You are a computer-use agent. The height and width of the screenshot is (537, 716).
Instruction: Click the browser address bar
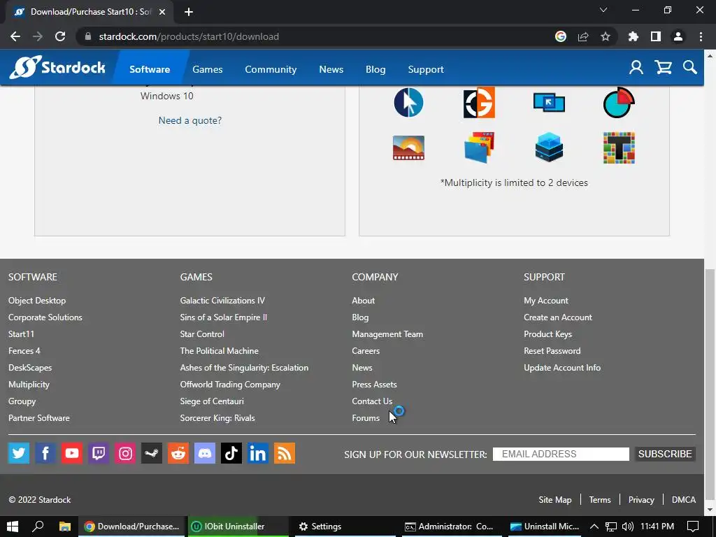point(320,36)
